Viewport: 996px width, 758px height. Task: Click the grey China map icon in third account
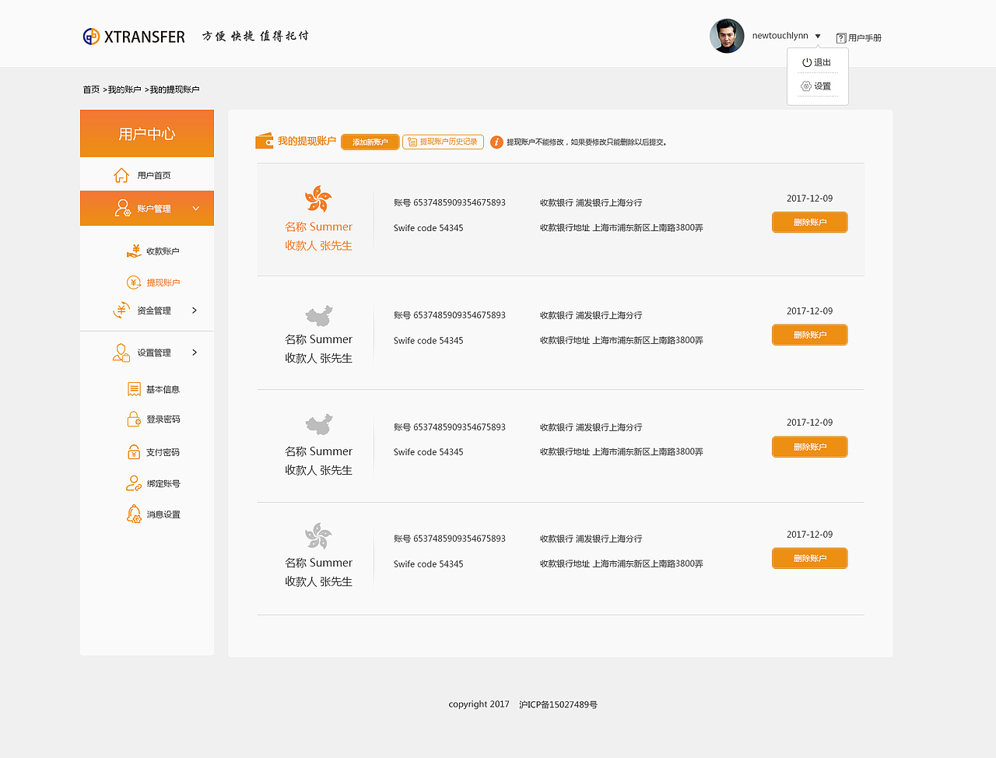click(x=318, y=425)
